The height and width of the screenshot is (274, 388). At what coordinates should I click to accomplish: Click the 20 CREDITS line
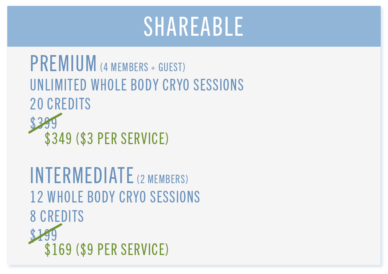(x=60, y=104)
